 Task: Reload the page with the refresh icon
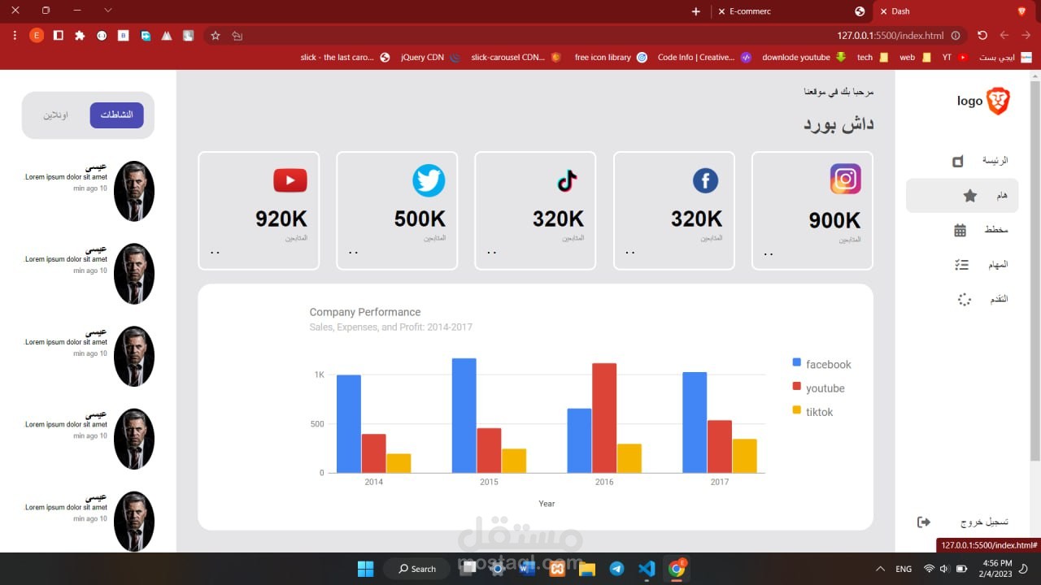click(982, 36)
